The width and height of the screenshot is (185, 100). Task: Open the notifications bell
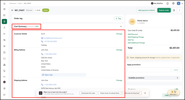click(168, 3)
